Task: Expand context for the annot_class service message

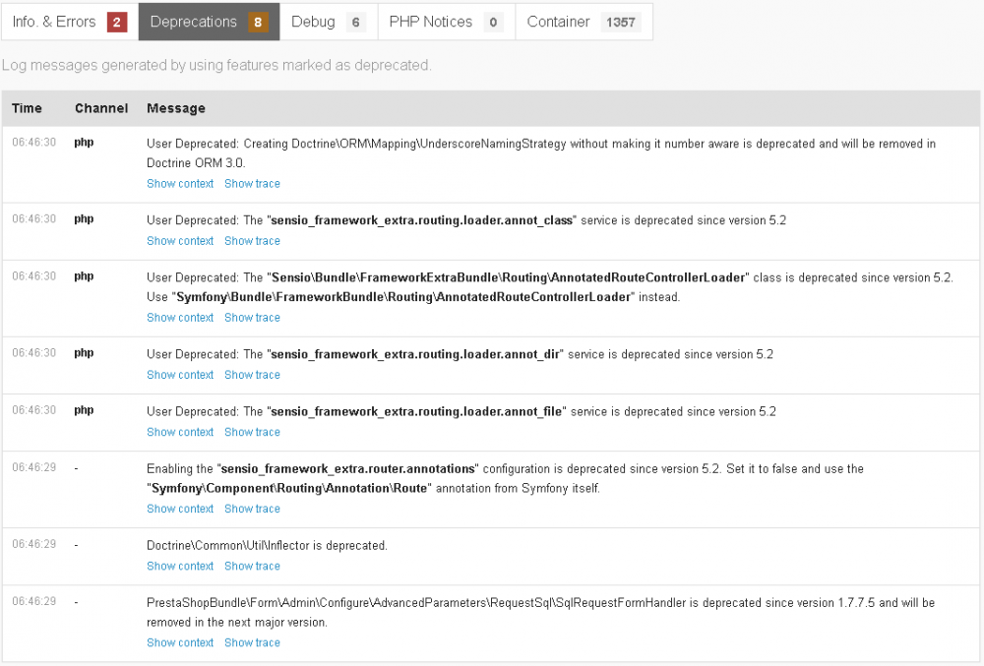Action: point(180,241)
